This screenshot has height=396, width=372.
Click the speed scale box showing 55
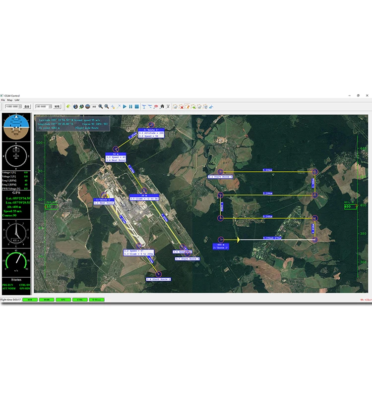coord(51,206)
